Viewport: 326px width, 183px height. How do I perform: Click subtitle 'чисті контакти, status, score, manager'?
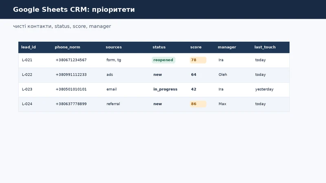point(62,26)
